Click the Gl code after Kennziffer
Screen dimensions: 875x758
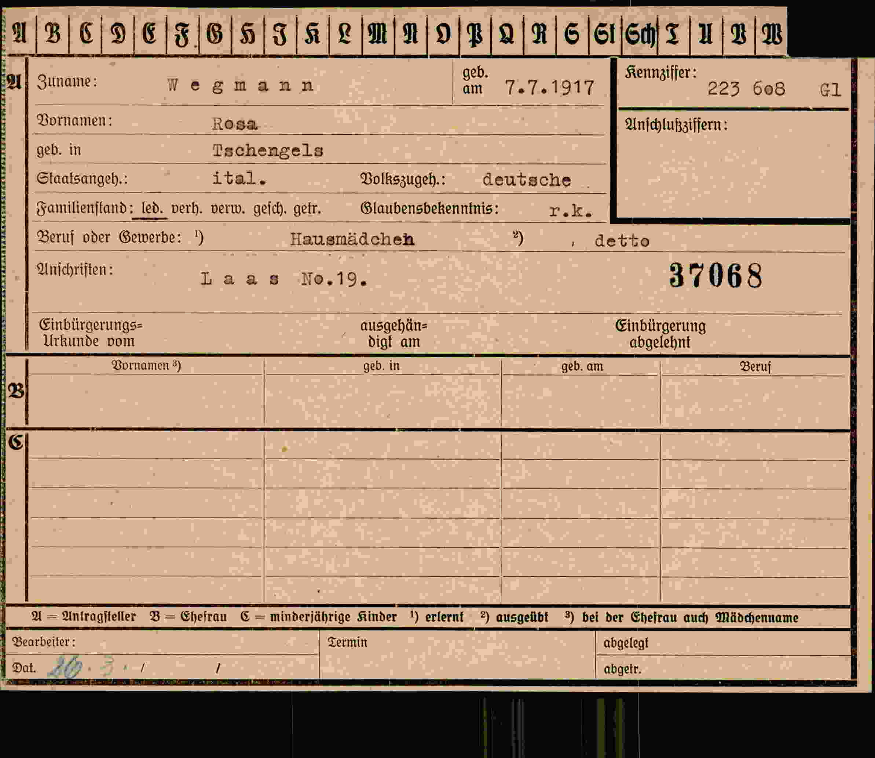pos(830,90)
